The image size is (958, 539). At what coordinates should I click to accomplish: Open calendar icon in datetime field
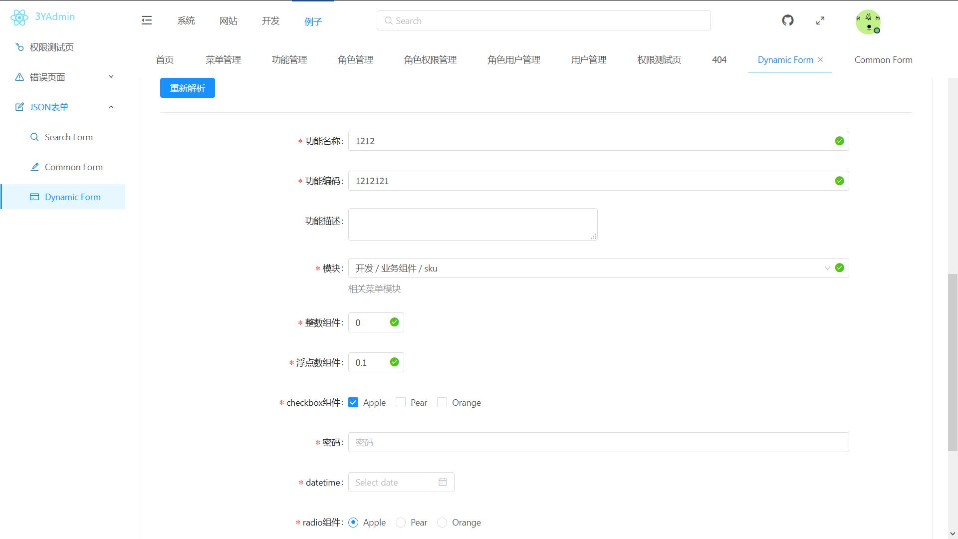click(443, 482)
